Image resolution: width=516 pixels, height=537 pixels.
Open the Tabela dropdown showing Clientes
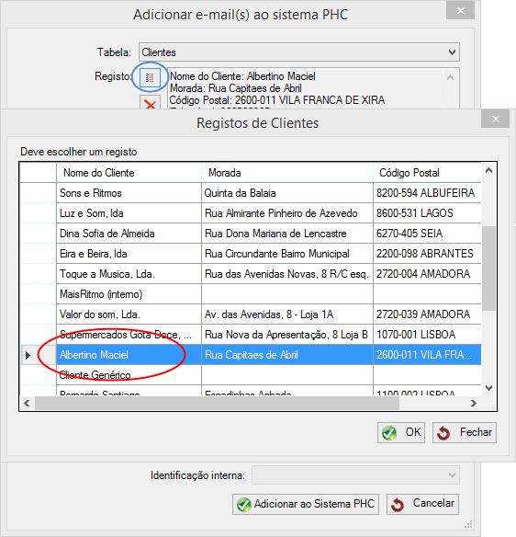coord(299,52)
